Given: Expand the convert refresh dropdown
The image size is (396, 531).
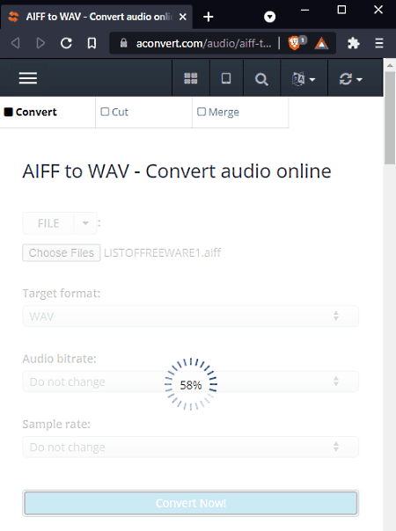Looking at the screenshot, I should tap(351, 79).
